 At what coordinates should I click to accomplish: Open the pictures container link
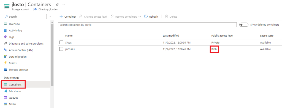pos(70,49)
